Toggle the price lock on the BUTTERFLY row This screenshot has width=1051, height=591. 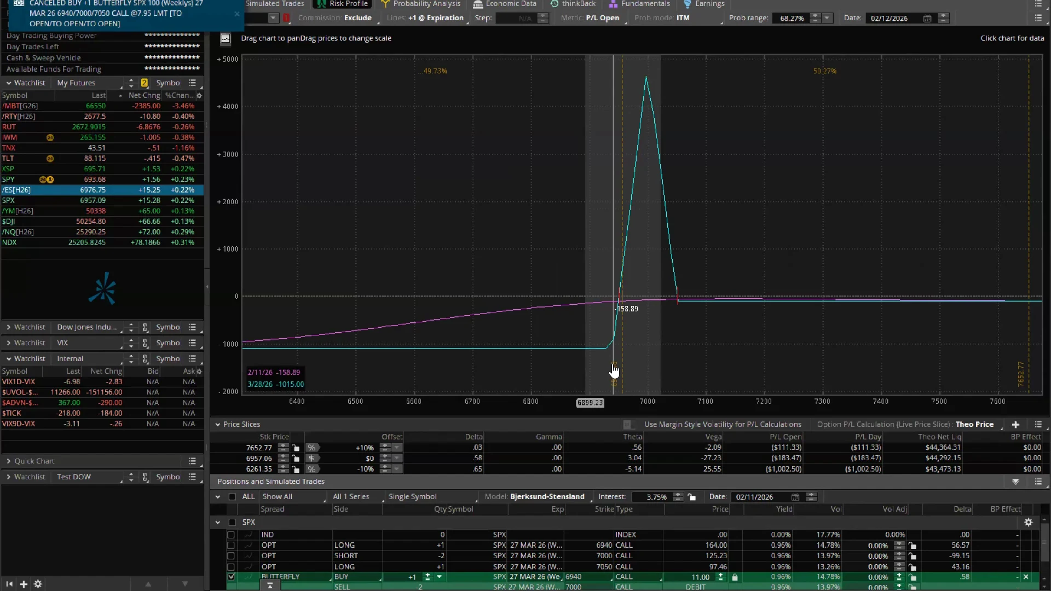(x=735, y=577)
